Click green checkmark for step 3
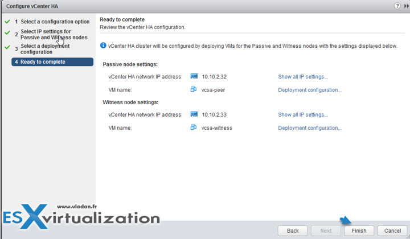The height and width of the screenshot is (239, 410). coord(7,48)
